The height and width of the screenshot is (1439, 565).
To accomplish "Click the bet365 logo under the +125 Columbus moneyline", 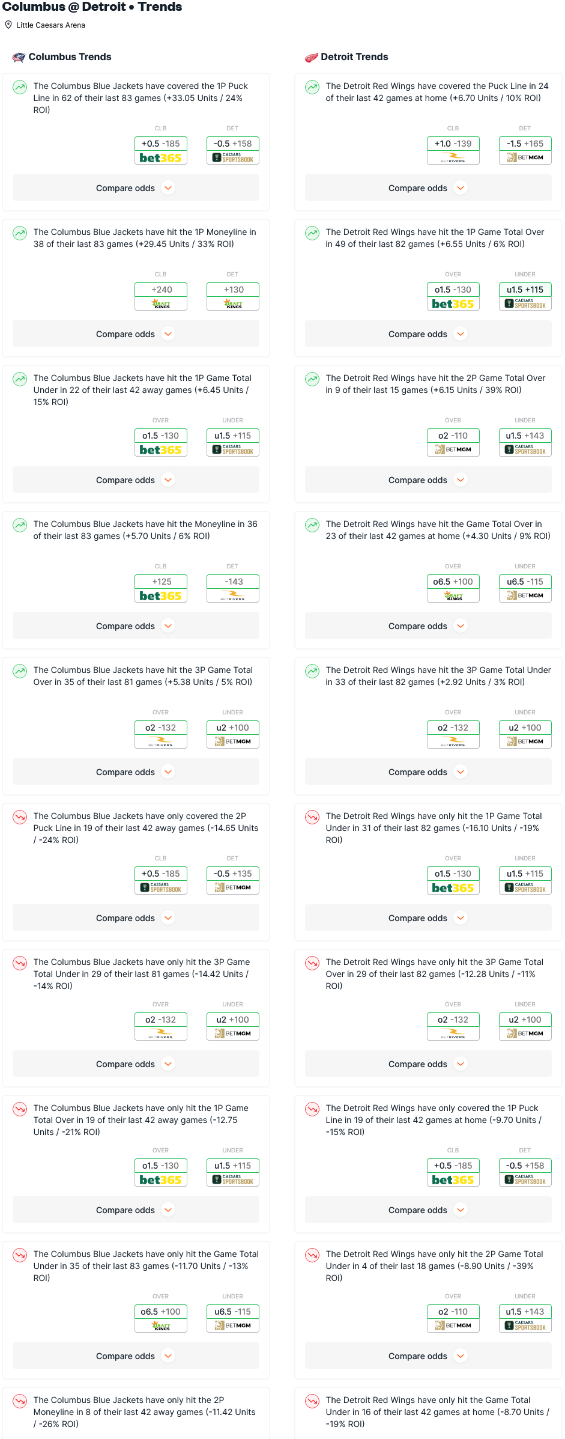I will 161,596.
